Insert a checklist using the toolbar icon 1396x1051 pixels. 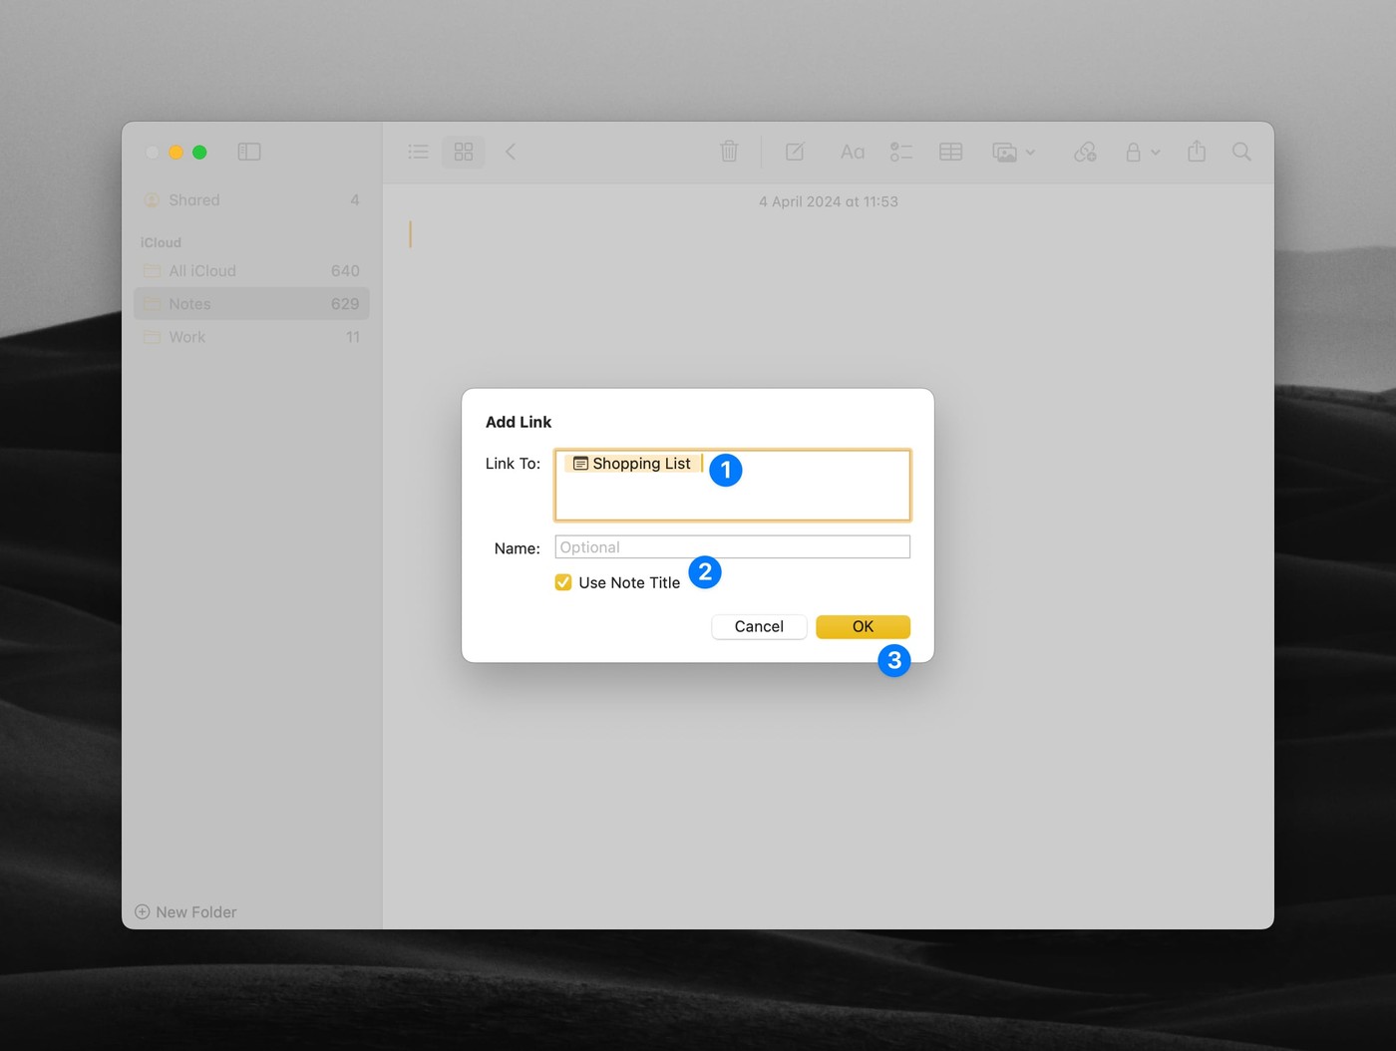point(901,152)
